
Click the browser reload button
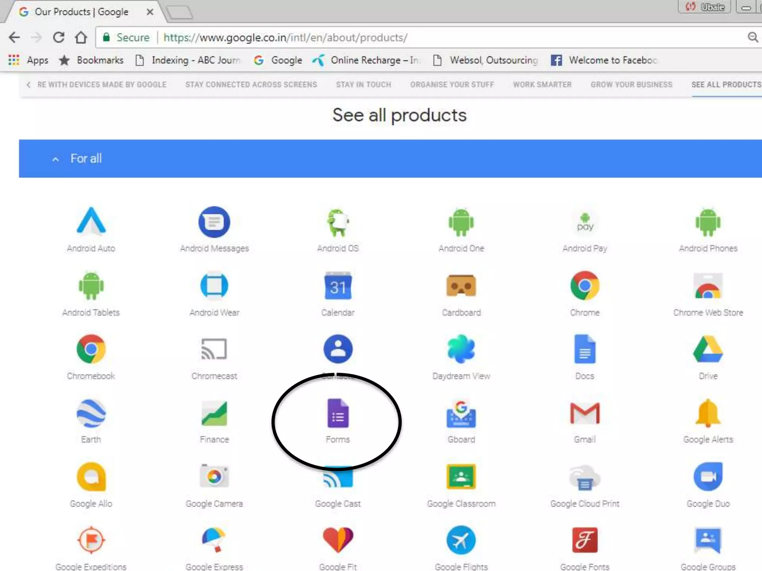point(59,37)
